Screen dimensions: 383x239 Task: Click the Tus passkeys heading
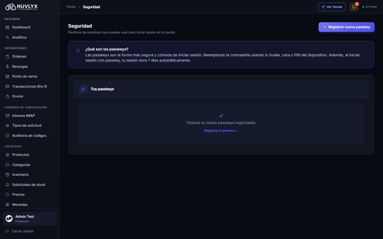point(102,89)
